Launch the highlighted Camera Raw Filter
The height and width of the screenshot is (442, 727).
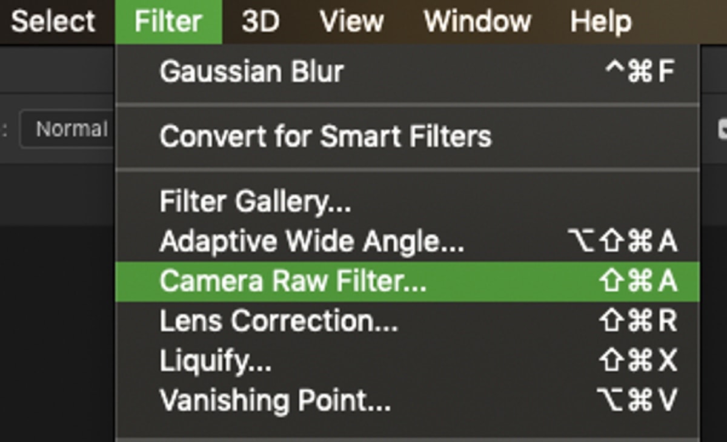pyautogui.click(x=407, y=282)
